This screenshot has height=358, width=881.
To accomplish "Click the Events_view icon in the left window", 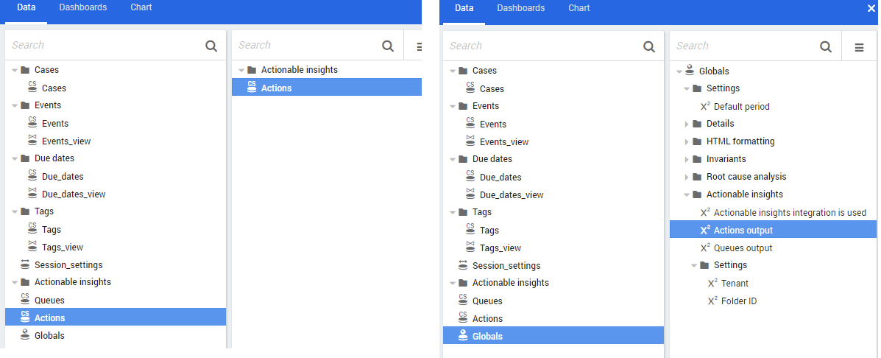I will [32, 141].
